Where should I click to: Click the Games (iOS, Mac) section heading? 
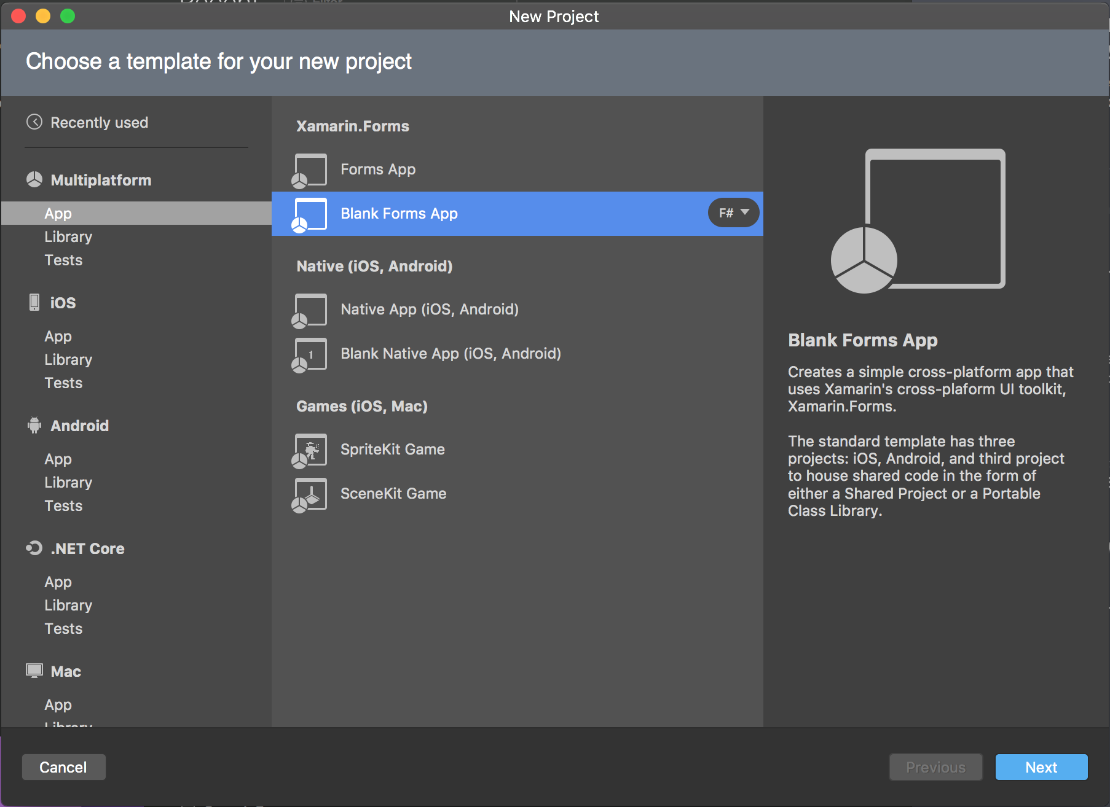(362, 406)
